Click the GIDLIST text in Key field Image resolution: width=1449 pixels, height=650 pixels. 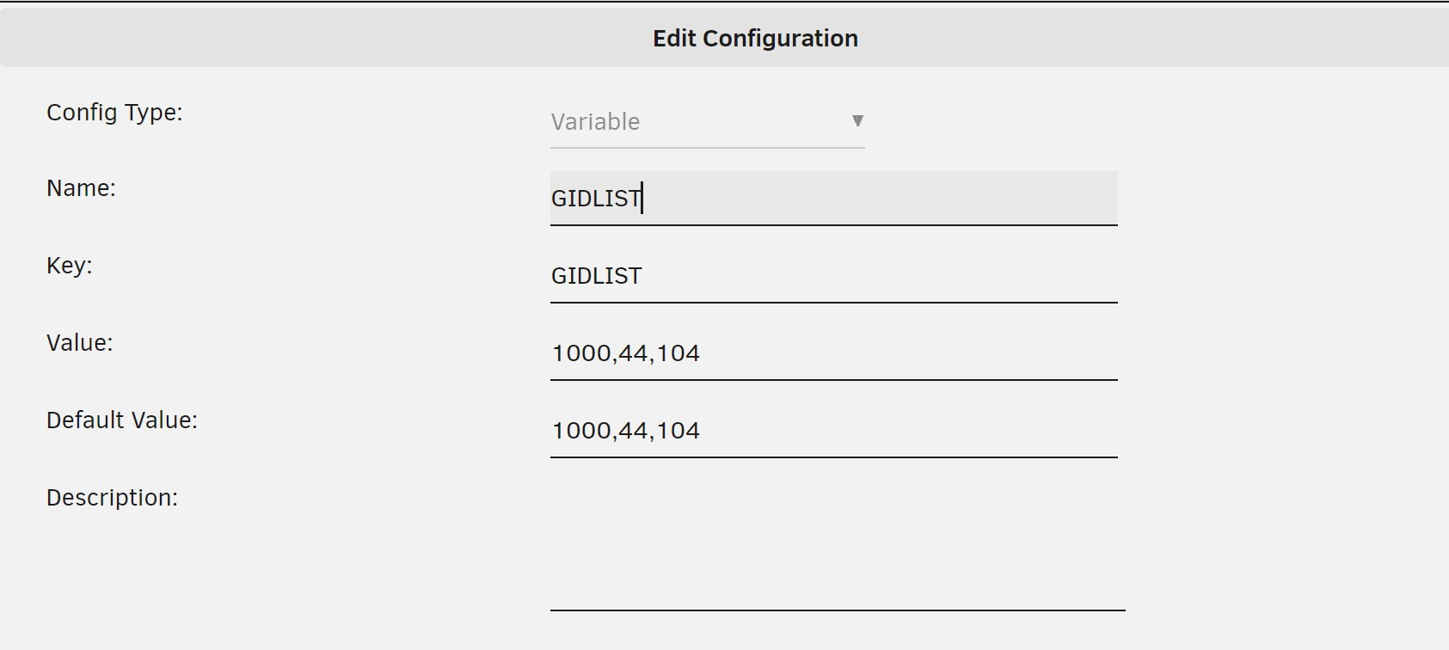point(596,276)
